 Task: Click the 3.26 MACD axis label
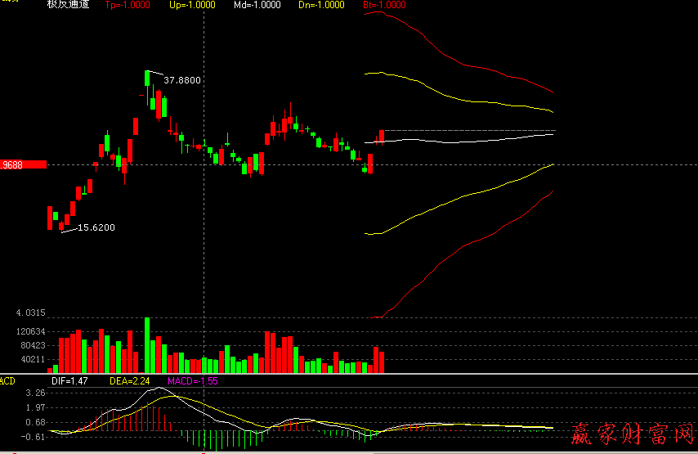point(34,393)
